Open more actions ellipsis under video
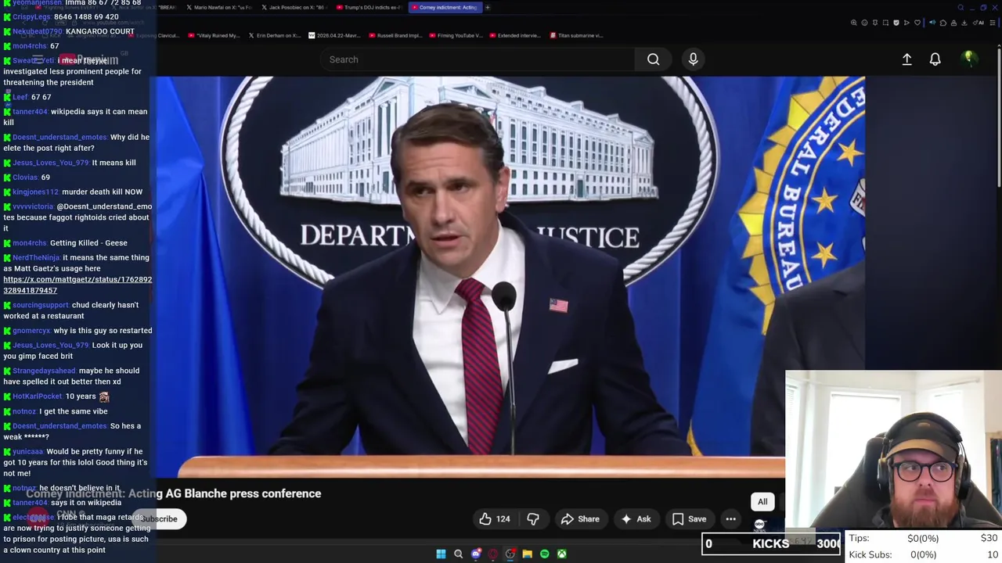Screen dimensions: 1002x563 pos(730,518)
